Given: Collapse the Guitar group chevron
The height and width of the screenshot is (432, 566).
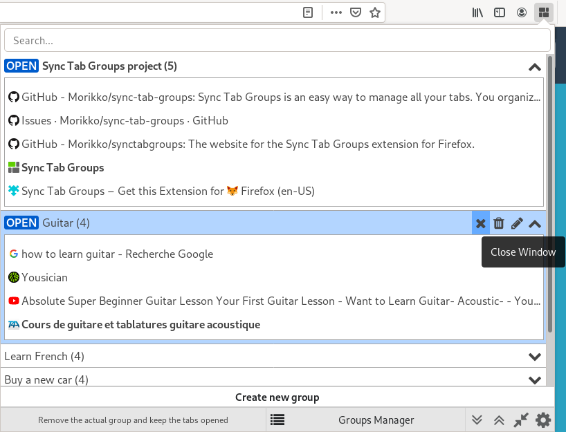Looking at the screenshot, I should coord(535,224).
